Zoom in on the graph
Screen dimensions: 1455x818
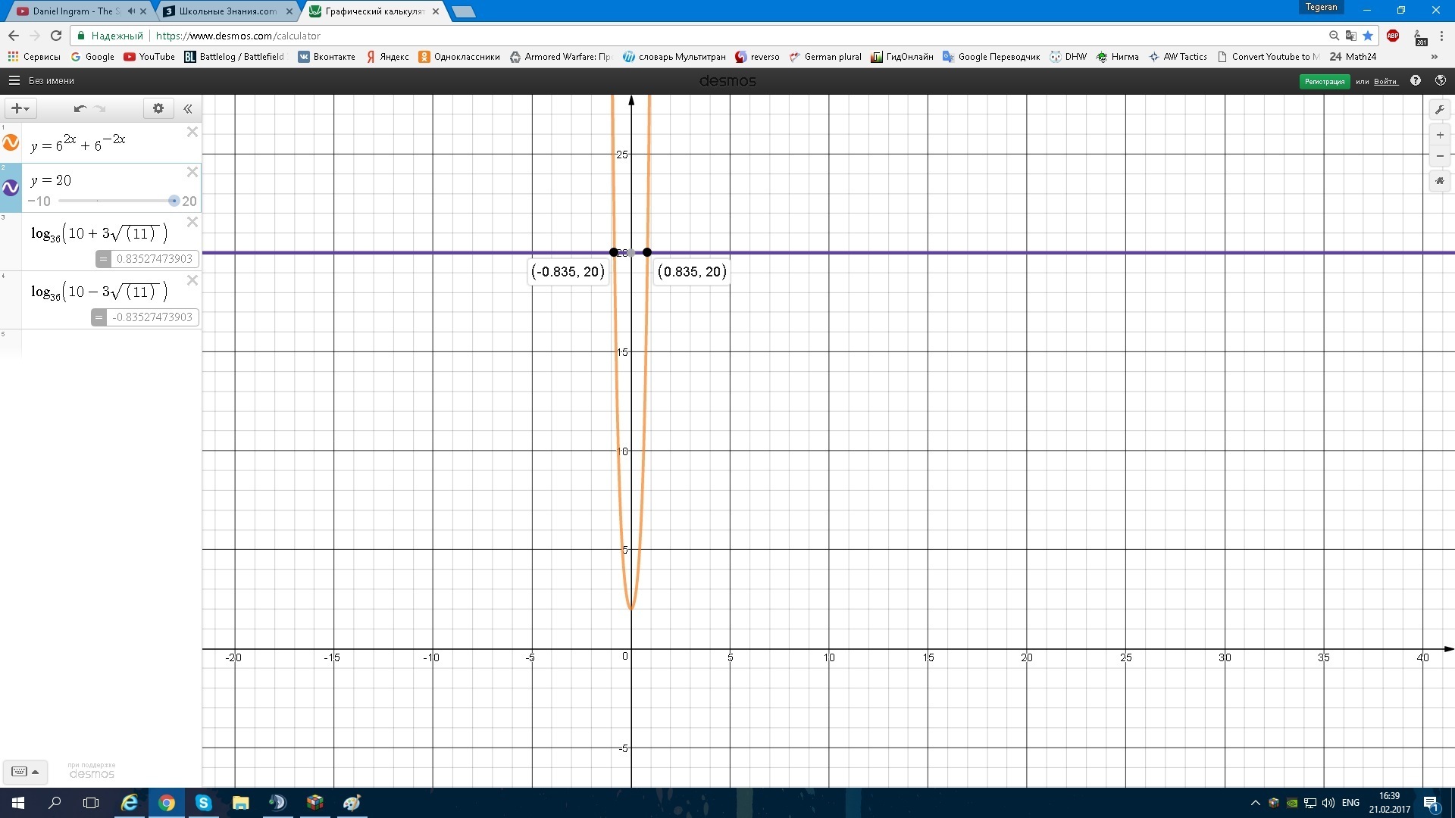1440,135
